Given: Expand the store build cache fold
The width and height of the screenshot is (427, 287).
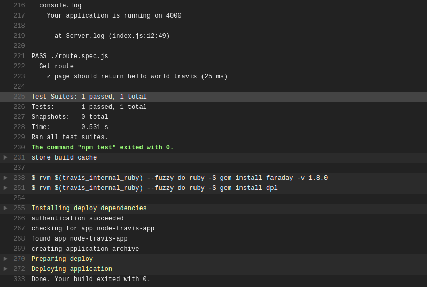Looking at the screenshot, I should point(5,157).
